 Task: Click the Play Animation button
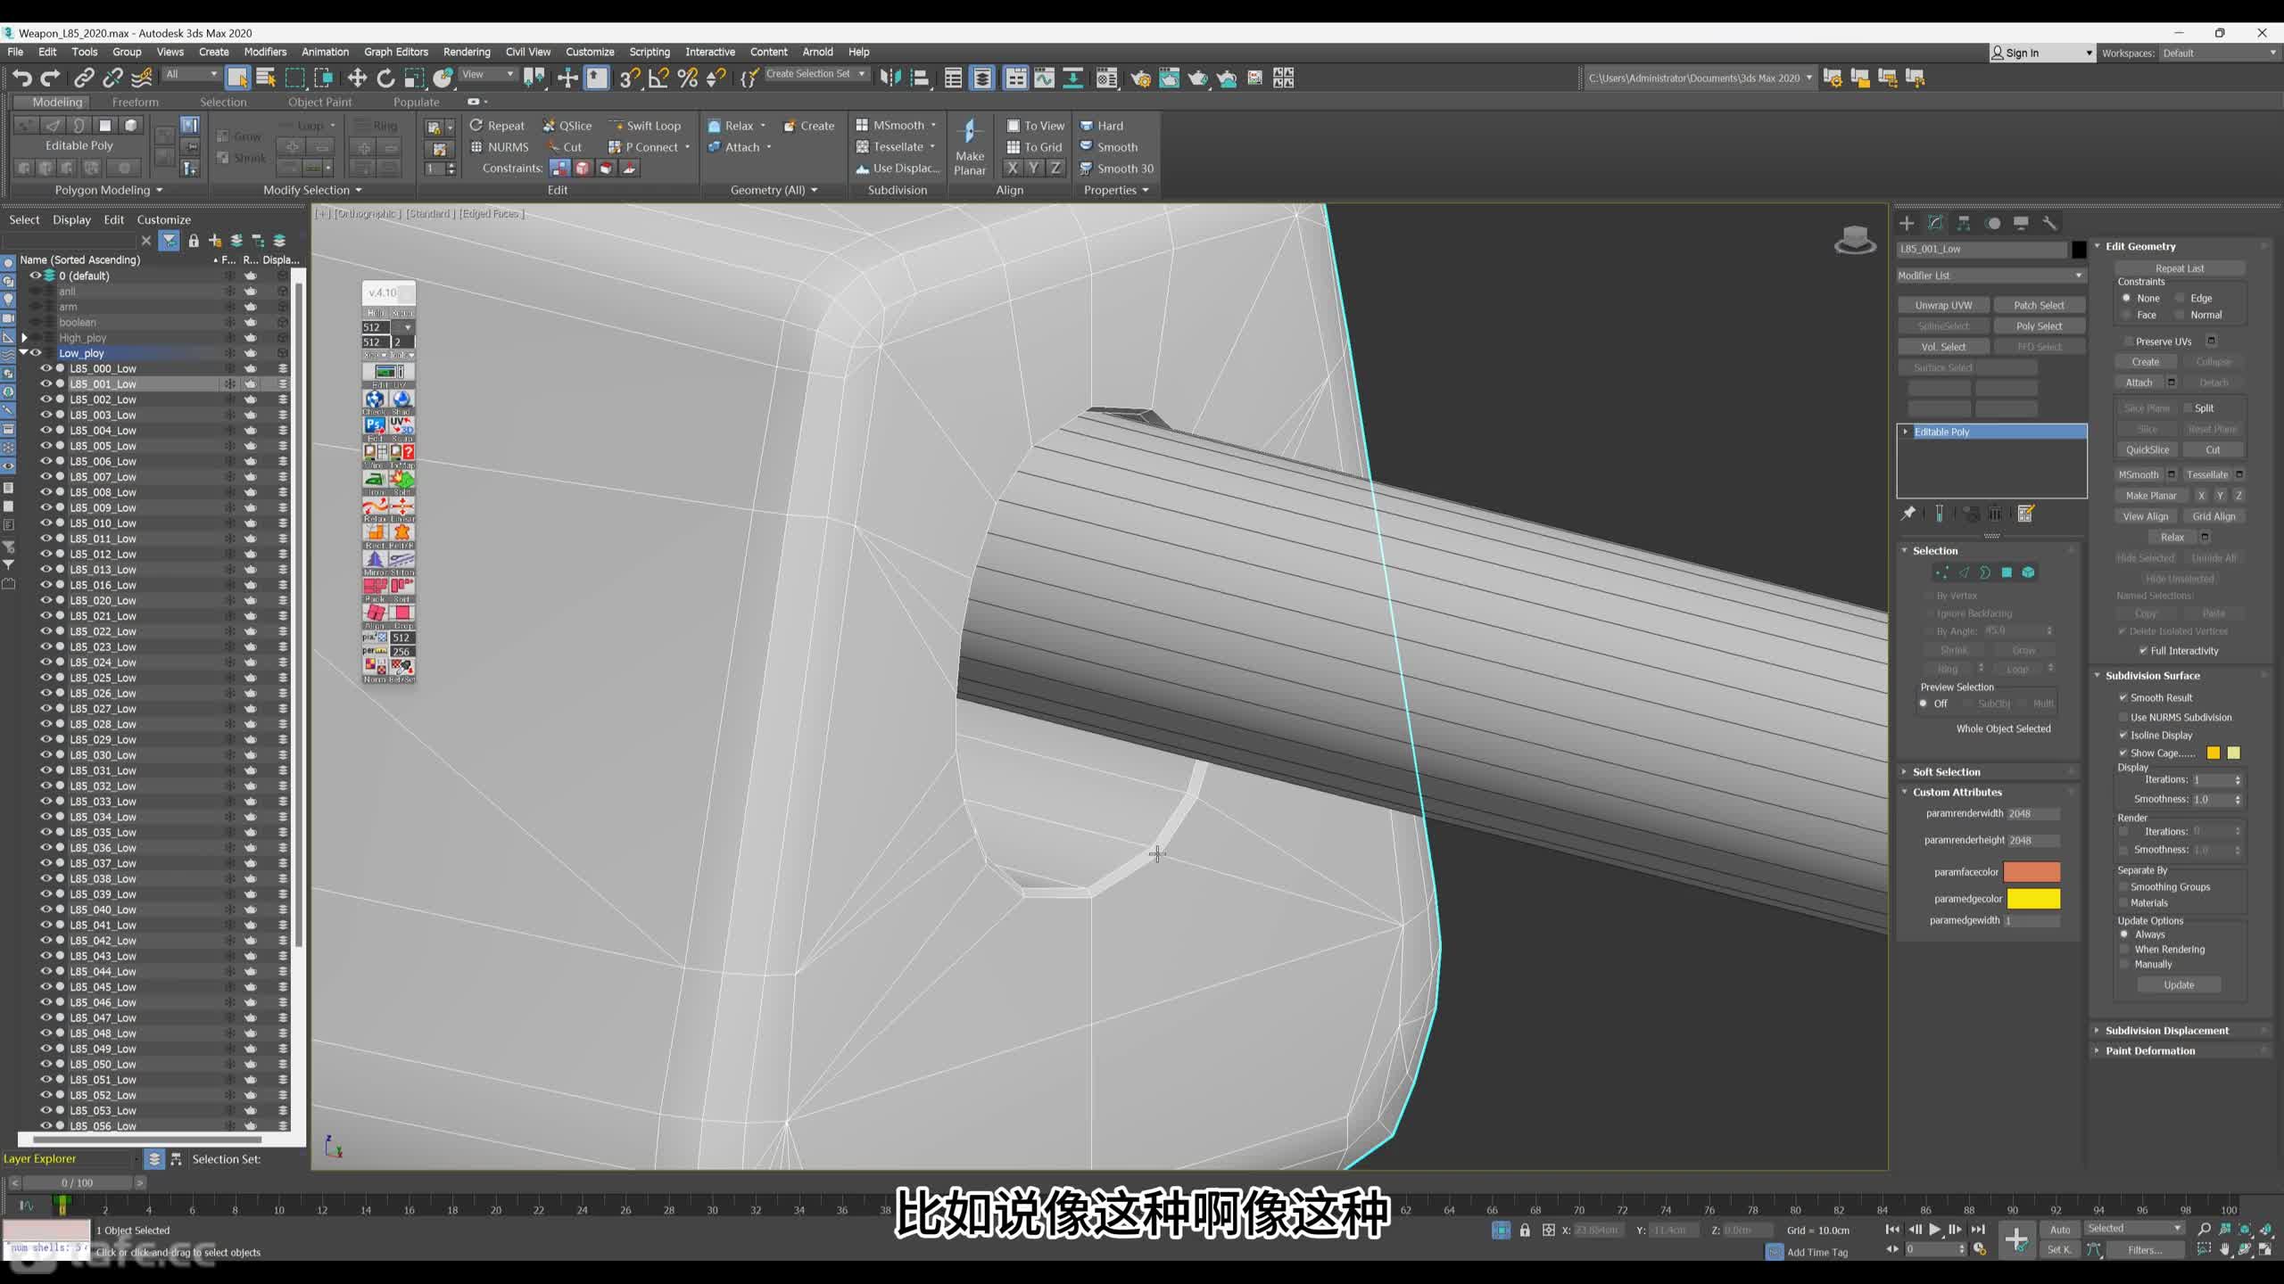1934,1230
